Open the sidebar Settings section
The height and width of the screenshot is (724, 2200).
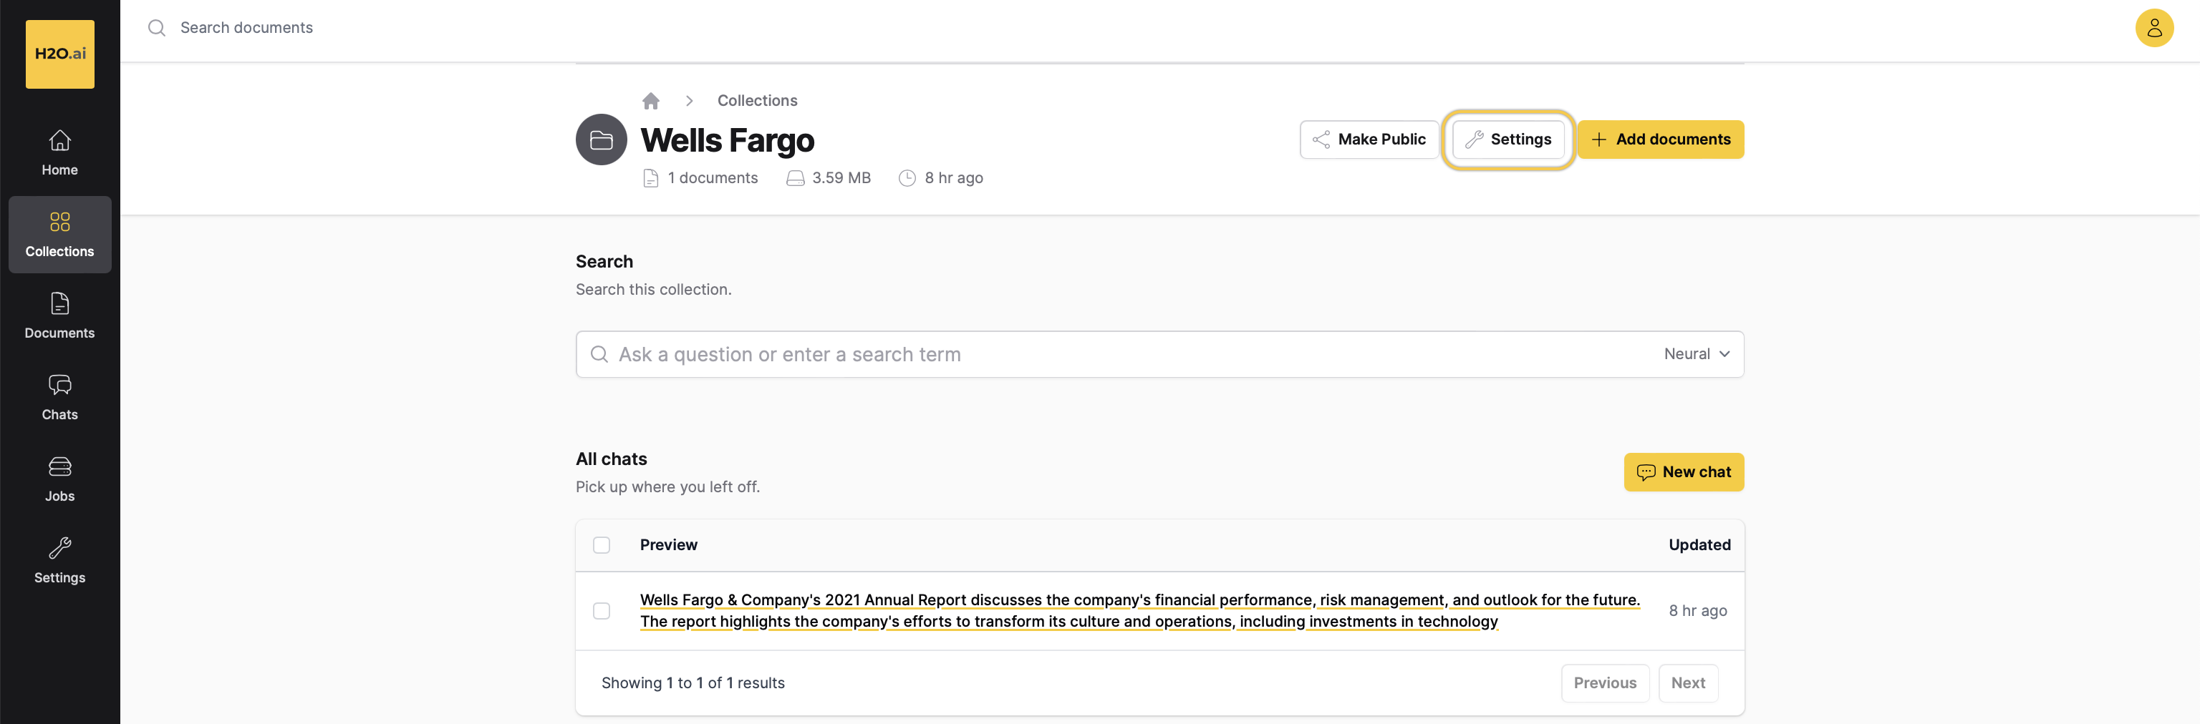tap(59, 560)
